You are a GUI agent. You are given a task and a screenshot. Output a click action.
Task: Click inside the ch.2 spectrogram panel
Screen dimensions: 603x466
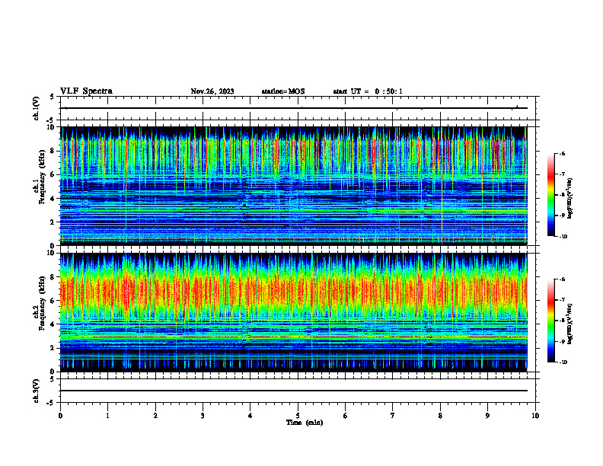point(294,312)
